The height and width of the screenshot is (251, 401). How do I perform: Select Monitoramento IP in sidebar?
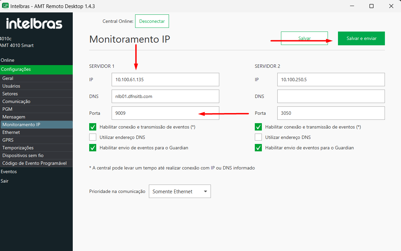[x=36, y=124]
